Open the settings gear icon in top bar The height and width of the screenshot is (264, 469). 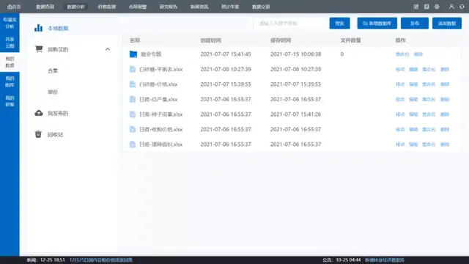coord(437,7)
